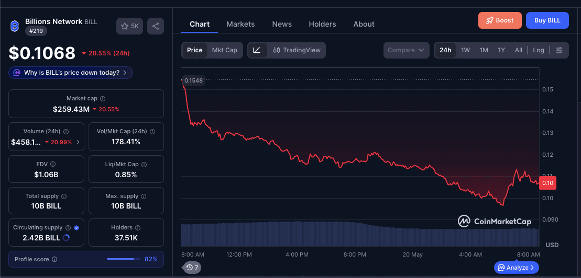Click the info icon beside Market cap

pos(103,99)
